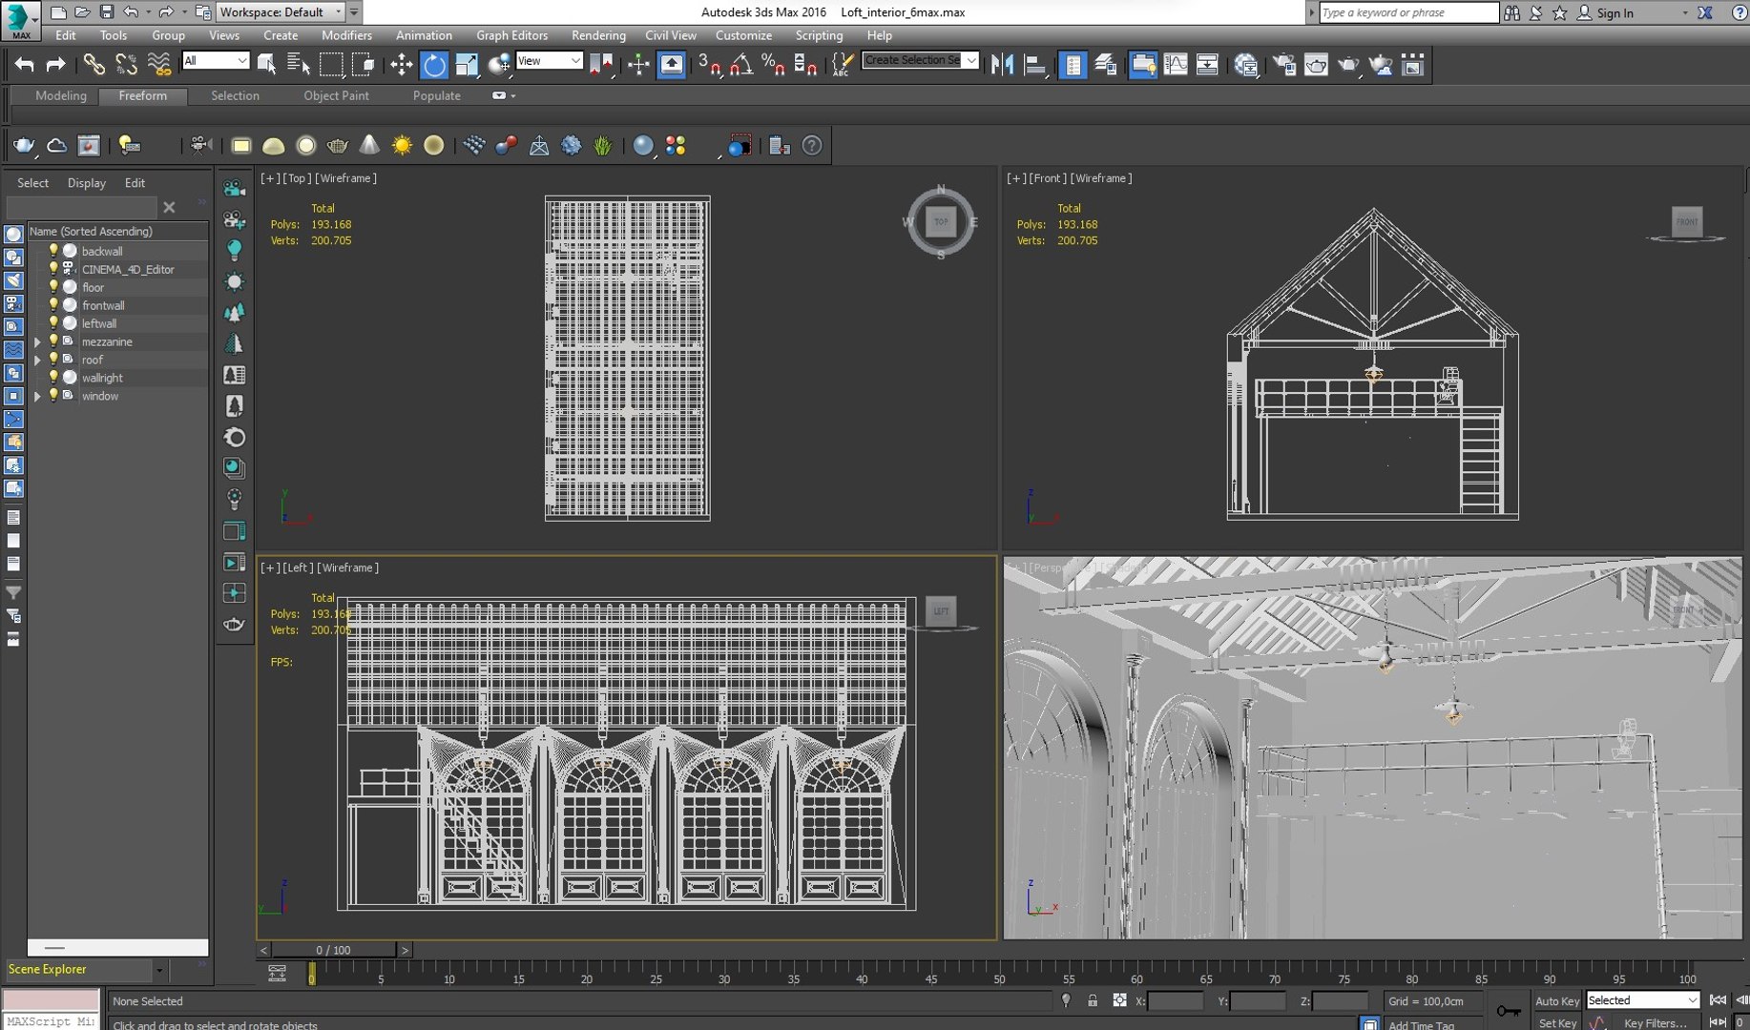
Task: Toggle visibility bulb of floor
Action: pyautogui.click(x=53, y=287)
